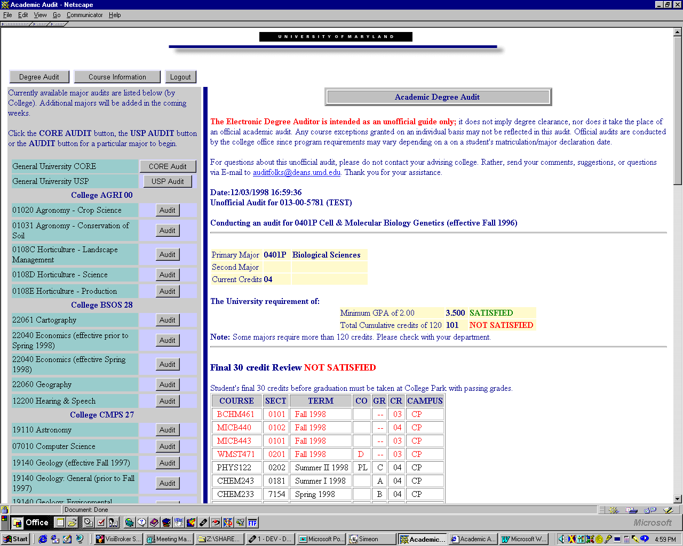Click the bandage icon on Office bar
Screen dimensions: 683x546
pos(203,523)
